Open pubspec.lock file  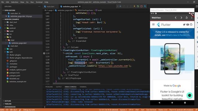point(15,73)
